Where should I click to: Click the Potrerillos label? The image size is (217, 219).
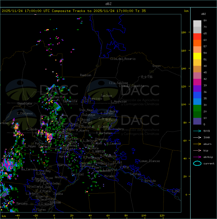pyautogui.click(x=44, y=144)
